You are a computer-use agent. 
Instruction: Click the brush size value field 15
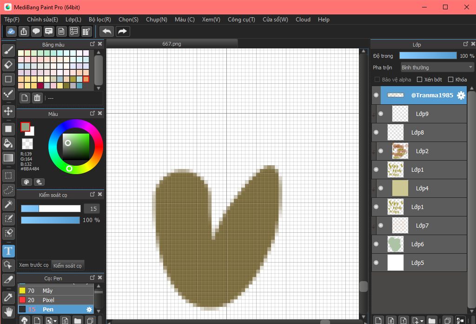[x=92, y=209]
